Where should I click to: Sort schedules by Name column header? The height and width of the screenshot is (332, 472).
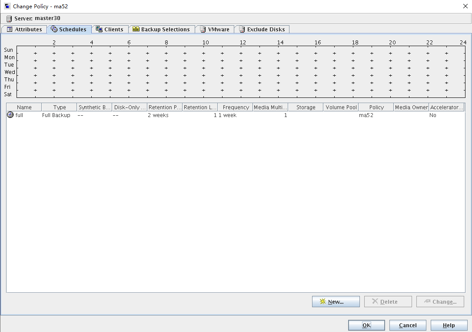[24, 107]
